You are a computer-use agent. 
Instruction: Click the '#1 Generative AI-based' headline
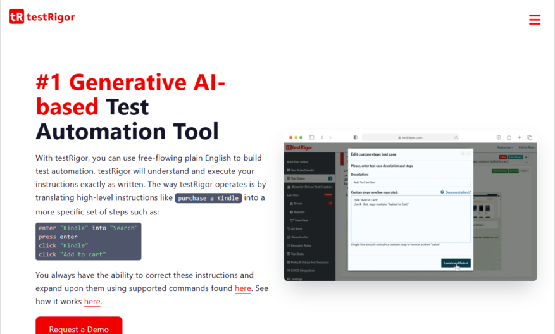click(x=130, y=94)
